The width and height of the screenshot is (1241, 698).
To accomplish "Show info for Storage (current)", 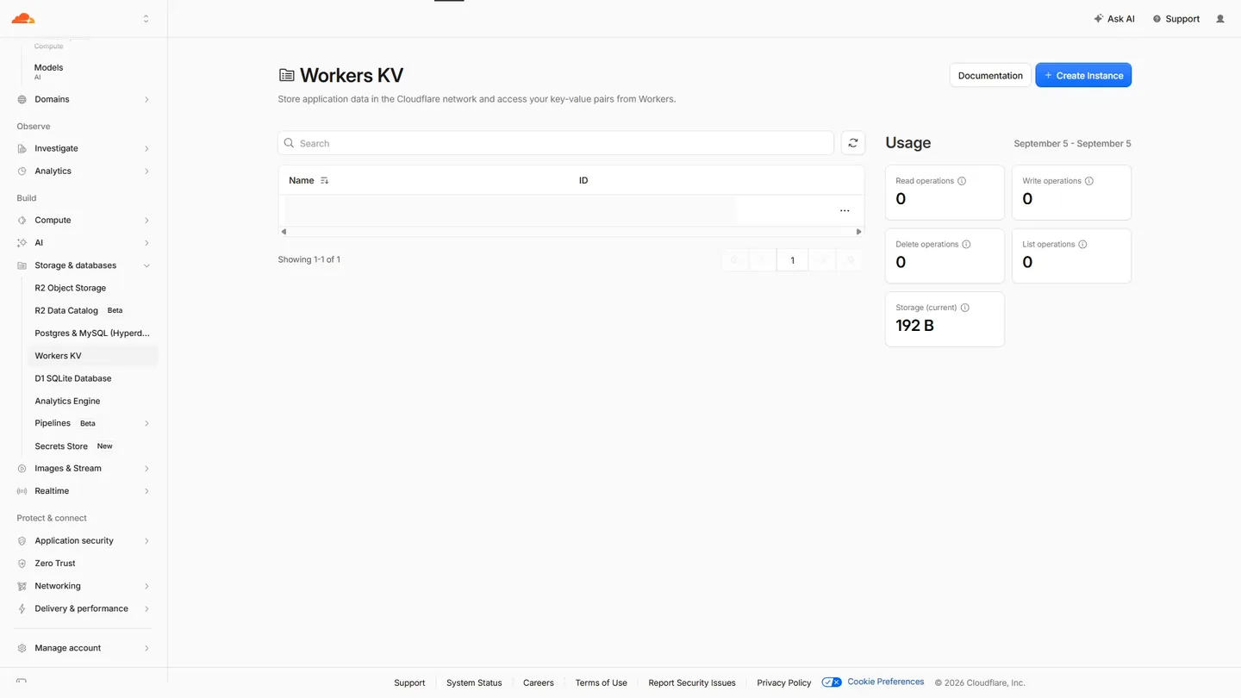I will 965,308.
